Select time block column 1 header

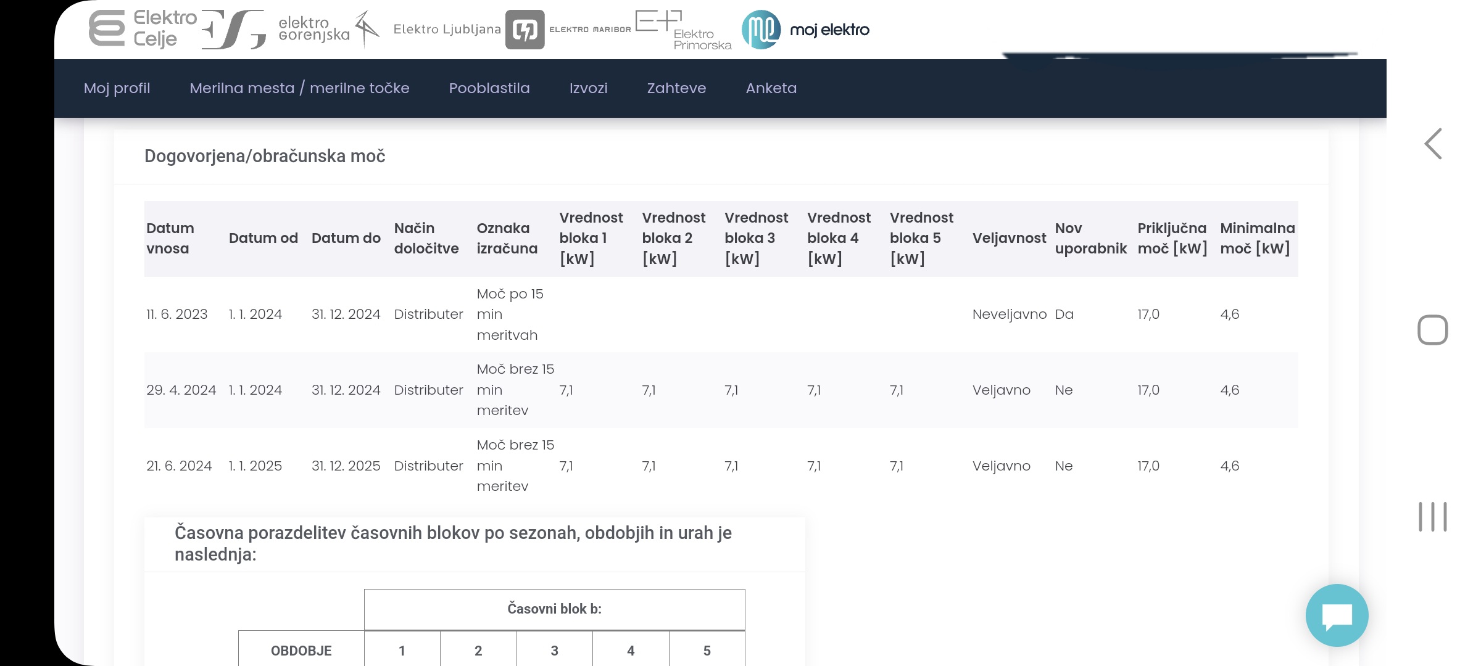(x=402, y=649)
